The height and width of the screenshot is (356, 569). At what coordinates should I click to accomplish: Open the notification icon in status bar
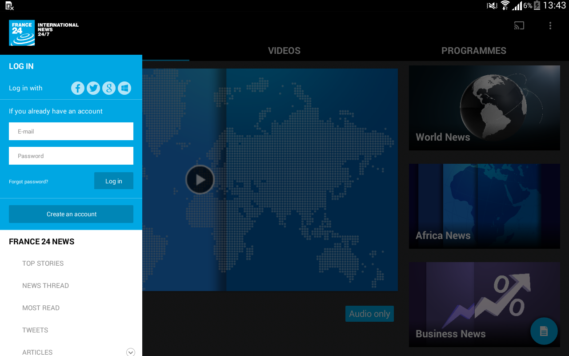pyautogui.click(x=9, y=6)
